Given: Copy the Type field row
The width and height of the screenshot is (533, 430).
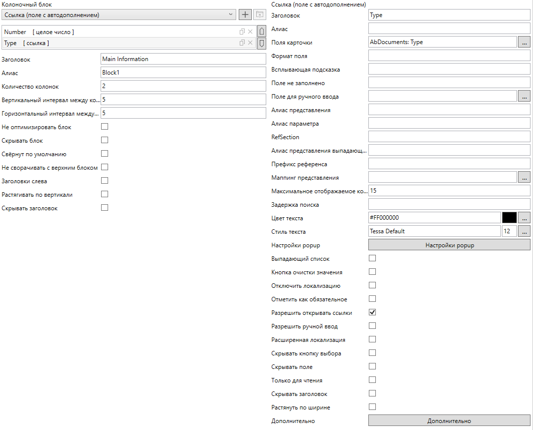Looking at the screenshot, I should click(x=242, y=43).
